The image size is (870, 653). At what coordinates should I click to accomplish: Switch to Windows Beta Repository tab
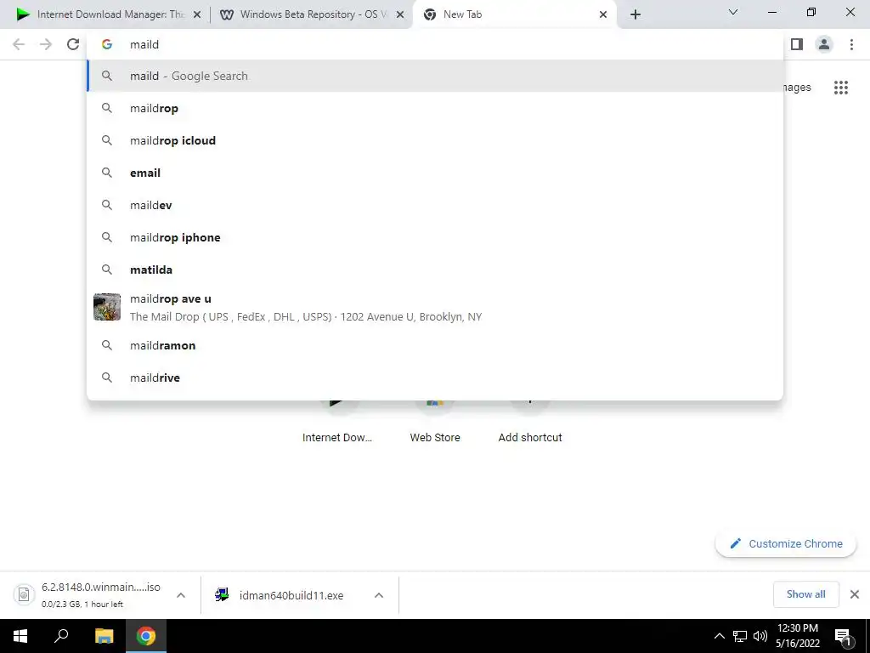point(311,14)
